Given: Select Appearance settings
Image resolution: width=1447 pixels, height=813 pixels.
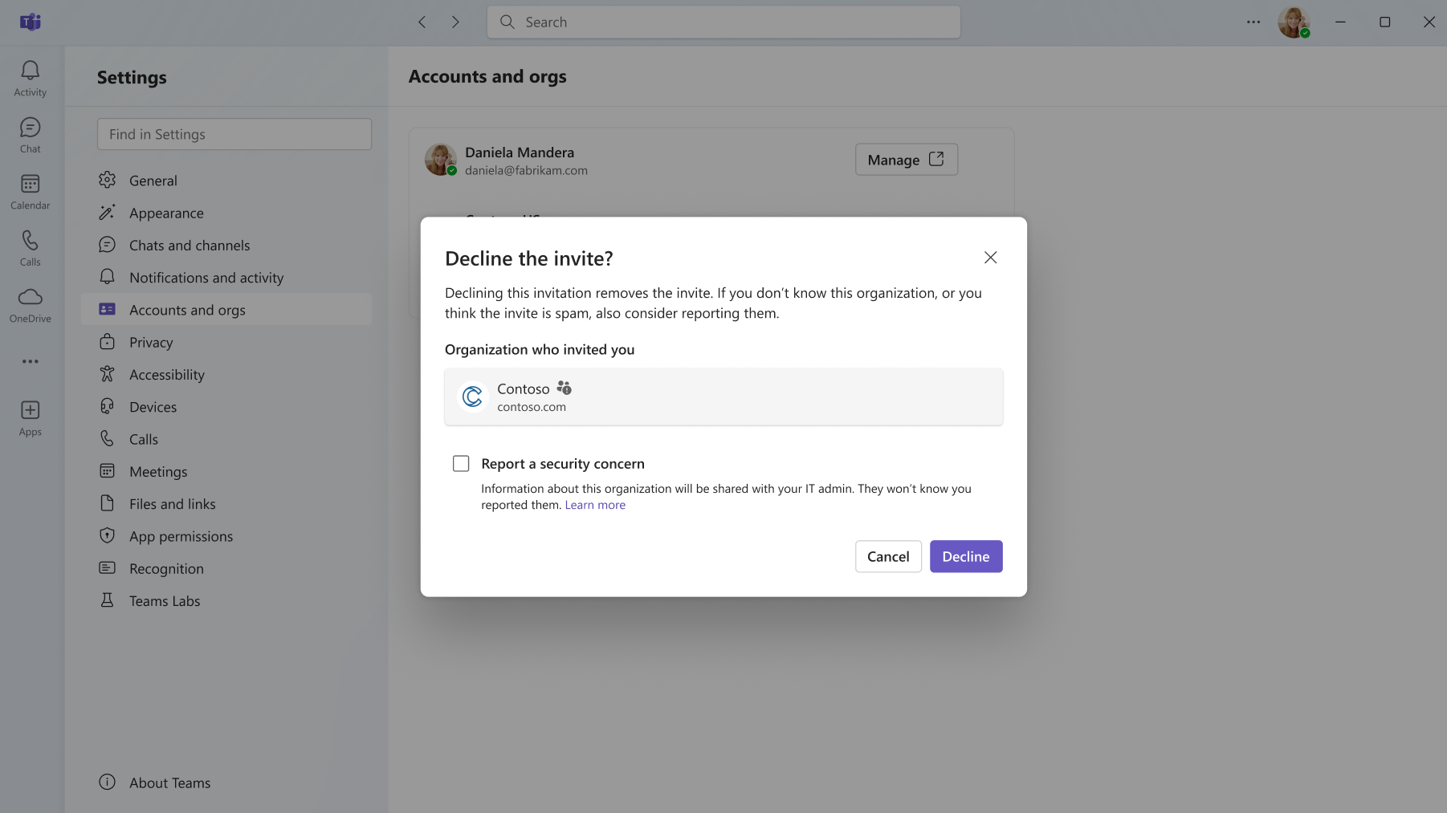Looking at the screenshot, I should click(226, 213).
